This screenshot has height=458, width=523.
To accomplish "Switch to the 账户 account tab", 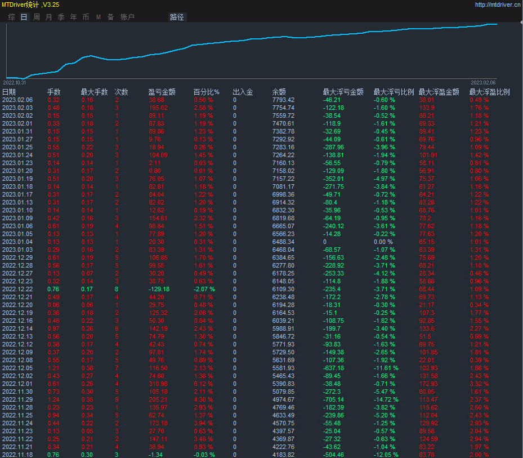I will tap(127, 17).
